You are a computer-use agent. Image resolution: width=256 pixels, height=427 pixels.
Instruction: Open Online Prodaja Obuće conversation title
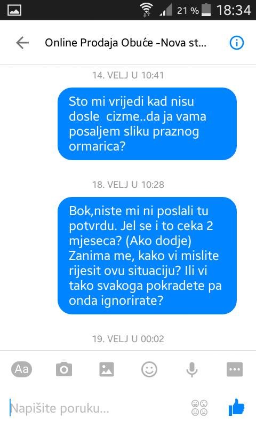(x=125, y=43)
